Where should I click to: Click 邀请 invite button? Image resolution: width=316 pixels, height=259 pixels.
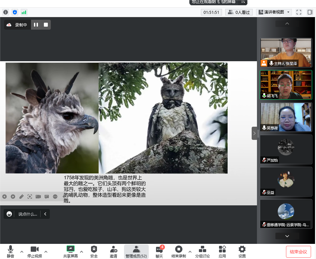(x=113, y=251)
